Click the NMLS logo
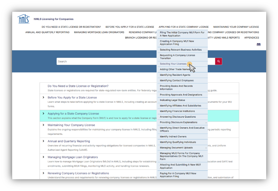The image size is (278, 191). pyautogui.click(x=23, y=19)
